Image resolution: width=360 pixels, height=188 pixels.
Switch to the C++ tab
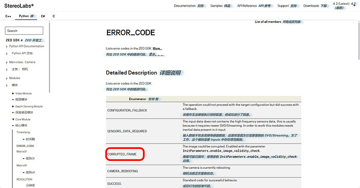click(x=8, y=16)
